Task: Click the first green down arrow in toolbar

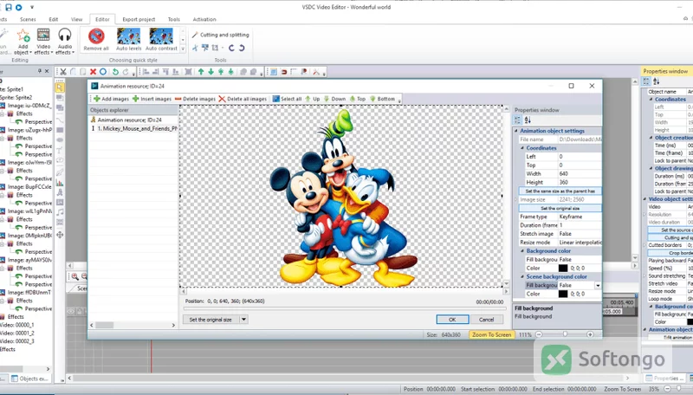Action: click(x=210, y=72)
